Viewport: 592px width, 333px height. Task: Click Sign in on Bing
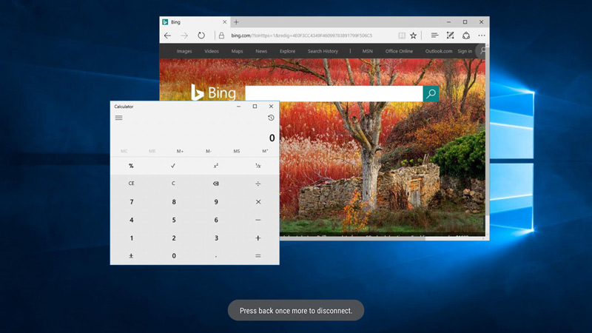coord(465,51)
